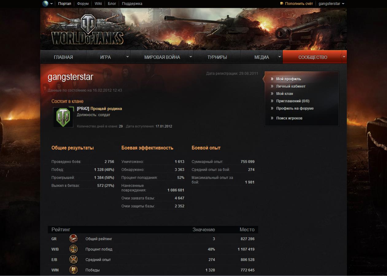
Task: Click the Общие результаты heading
Action: pos(72,148)
